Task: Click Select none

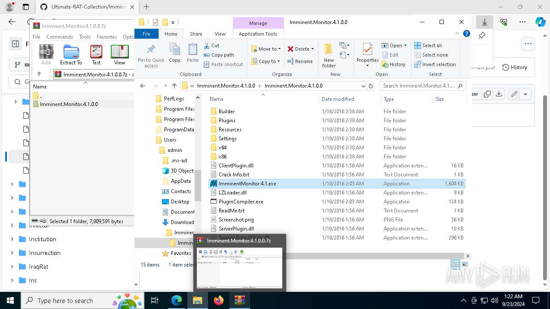Action: pos(431,55)
